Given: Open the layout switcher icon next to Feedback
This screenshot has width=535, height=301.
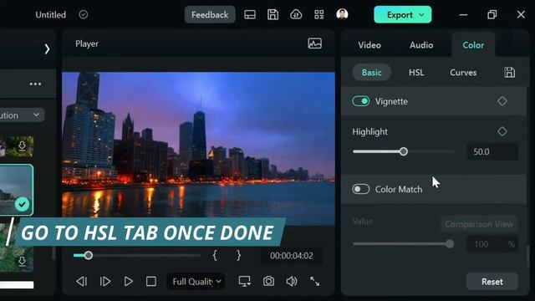Looking at the screenshot, I should coord(250,15).
